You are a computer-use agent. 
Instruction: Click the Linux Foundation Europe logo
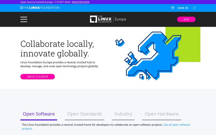click(108, 19)
